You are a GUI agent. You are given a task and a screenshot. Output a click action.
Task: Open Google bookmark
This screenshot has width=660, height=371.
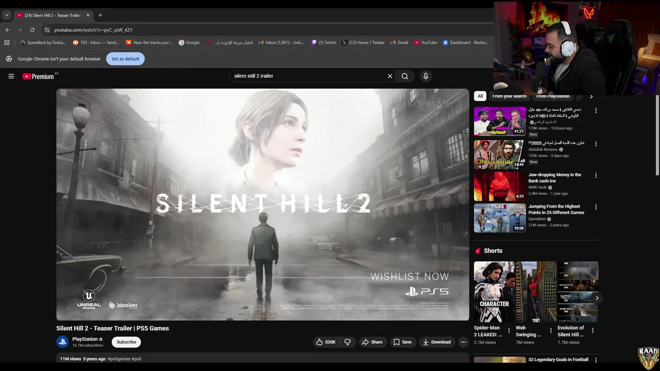(189, 43)
